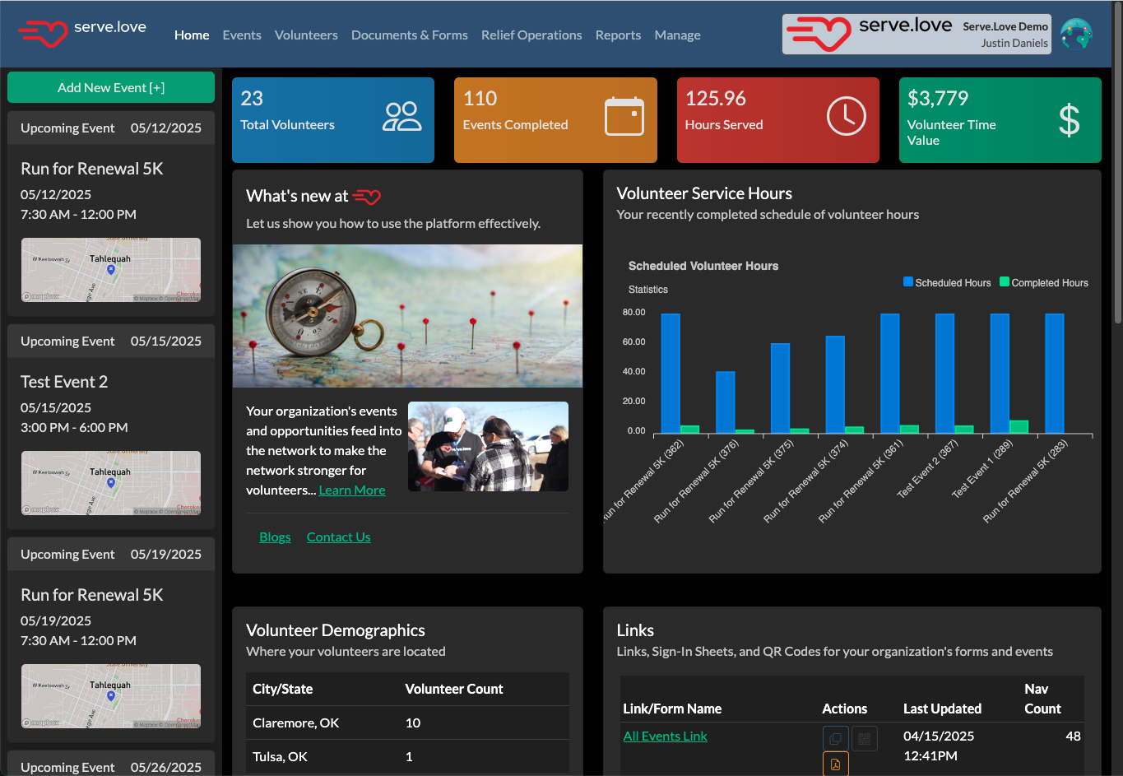This screenshot has height=776, width=1123.
Task: Open the Blogs link
Action: [x=275, y=537]
